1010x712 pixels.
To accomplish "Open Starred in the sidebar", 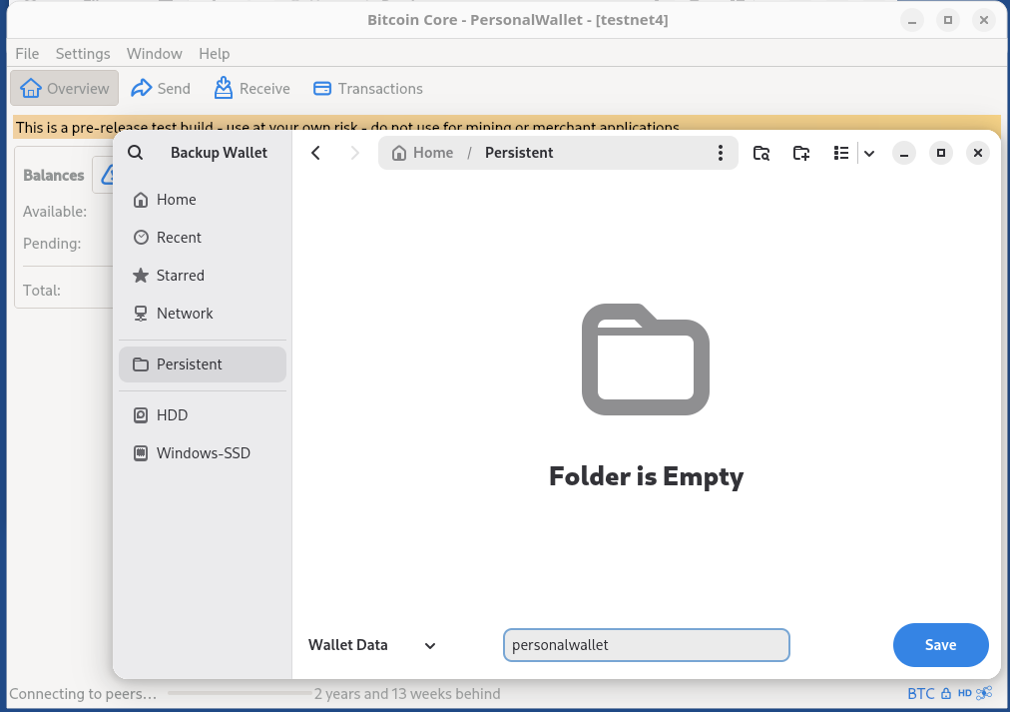I will (203, 276).
